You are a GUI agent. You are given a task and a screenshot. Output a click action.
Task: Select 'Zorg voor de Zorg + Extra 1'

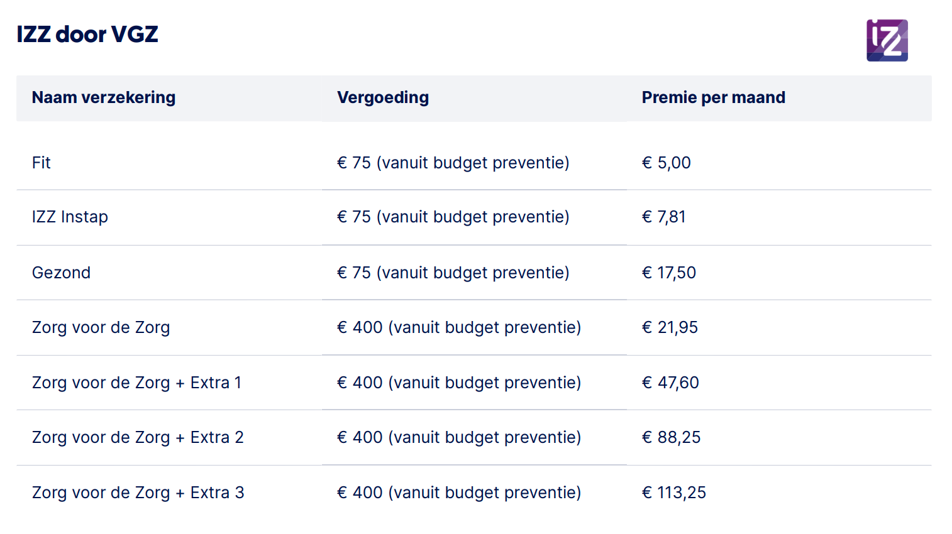pos(136,383)
